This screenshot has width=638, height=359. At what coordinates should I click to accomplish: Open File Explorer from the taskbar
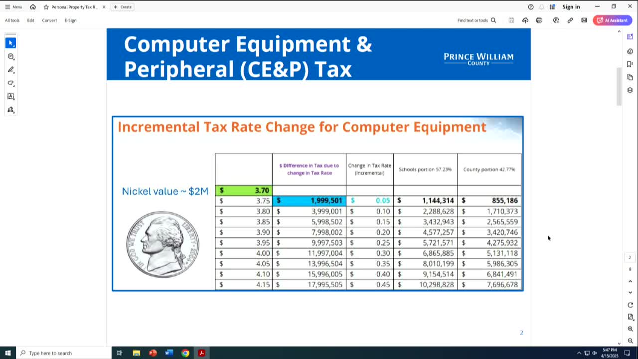click(x=136, y=353)
